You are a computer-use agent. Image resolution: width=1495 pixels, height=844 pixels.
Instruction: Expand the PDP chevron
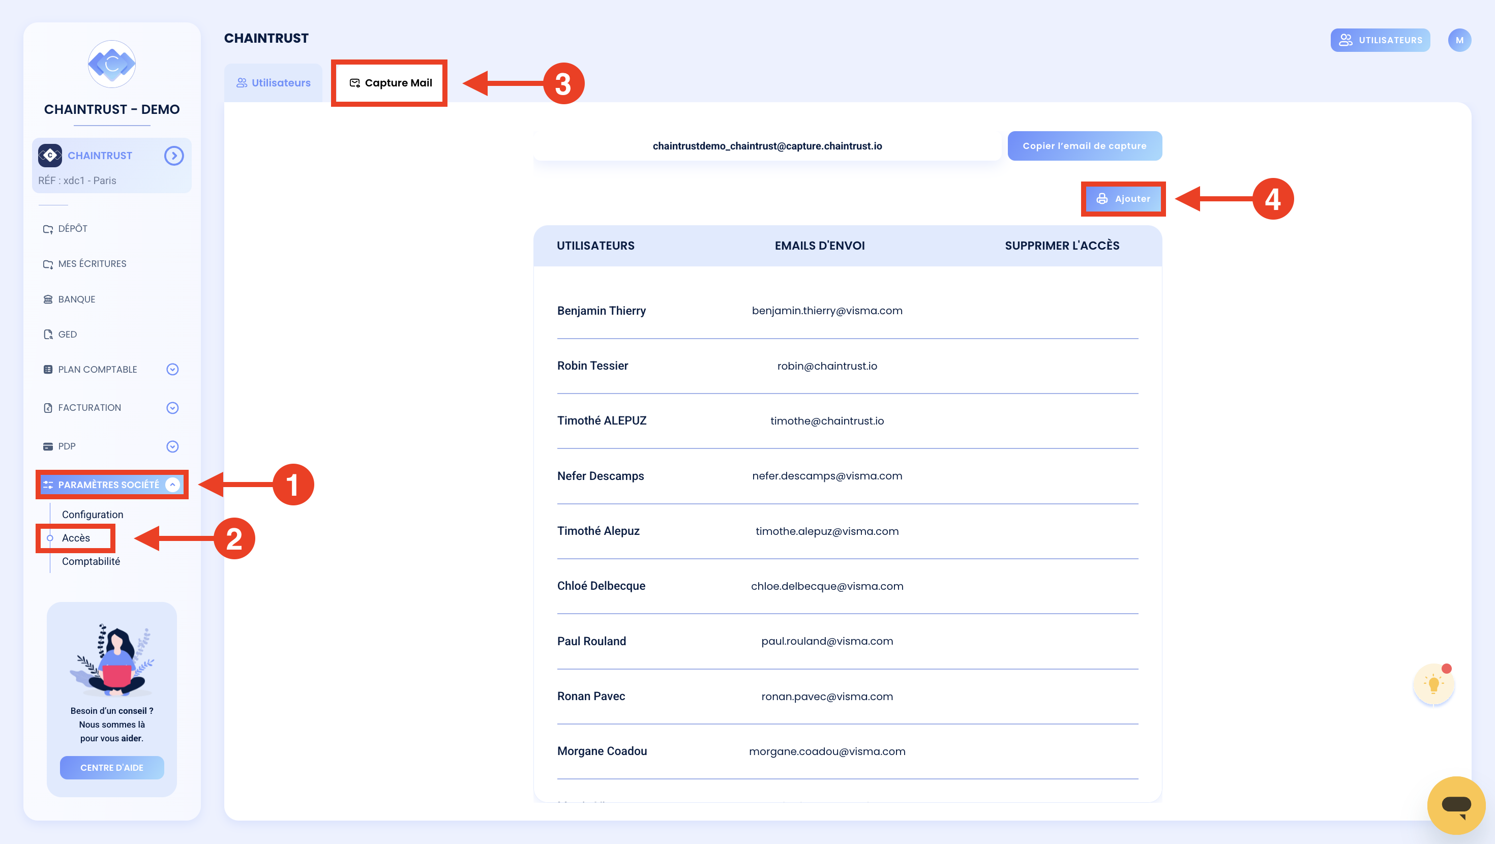click(x=172, y=446)
